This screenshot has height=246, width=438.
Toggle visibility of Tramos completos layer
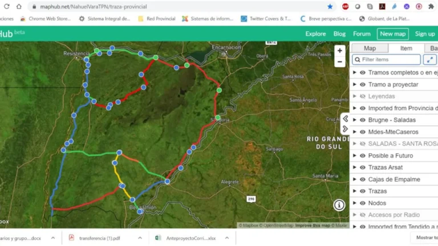[363, 73]
